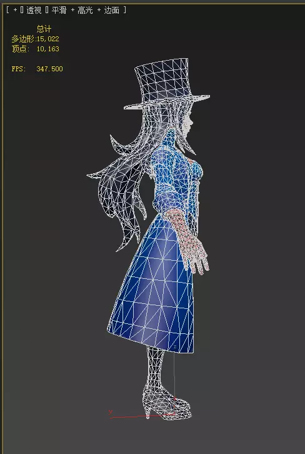Open the 平滑 shading mode menu
Viewport: 305px width, 454px height.
[x=59, y=10]
